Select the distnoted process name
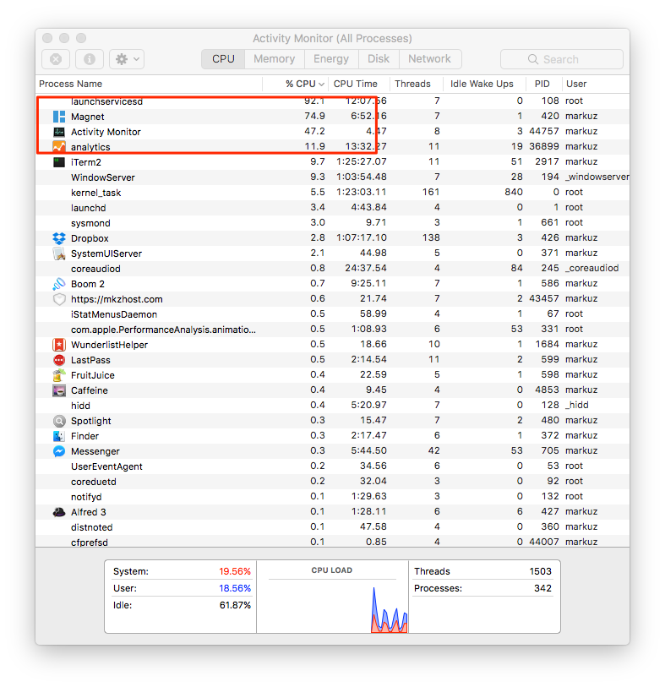Image resolution: width=665 pixels, height=687 pixels. [x=92, y=527]
